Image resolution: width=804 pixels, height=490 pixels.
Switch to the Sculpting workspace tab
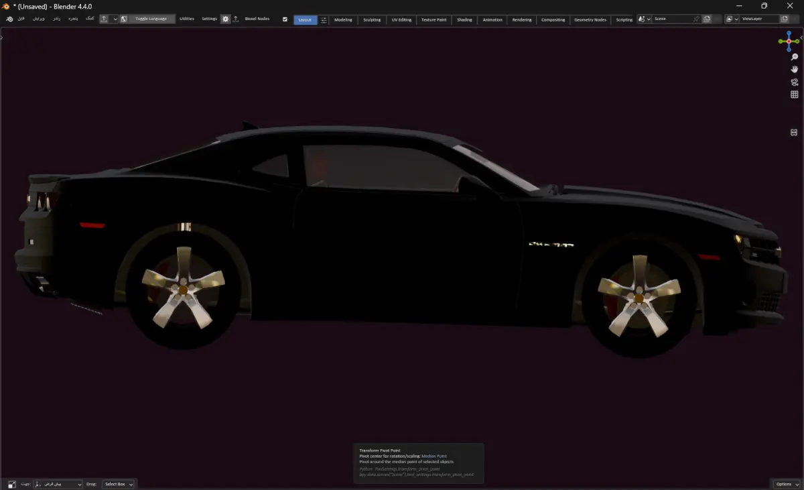point(372,20)
